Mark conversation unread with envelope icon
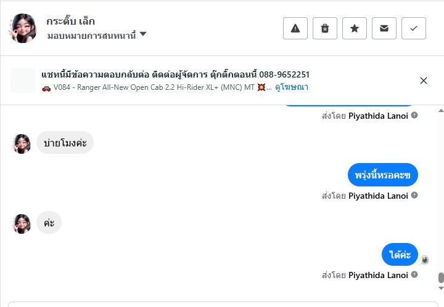The width and height of the screenshot is (444, 307). [384, 28]
